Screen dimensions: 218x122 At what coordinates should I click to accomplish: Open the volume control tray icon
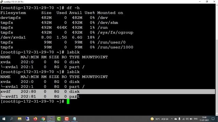(x=187, y=119)
